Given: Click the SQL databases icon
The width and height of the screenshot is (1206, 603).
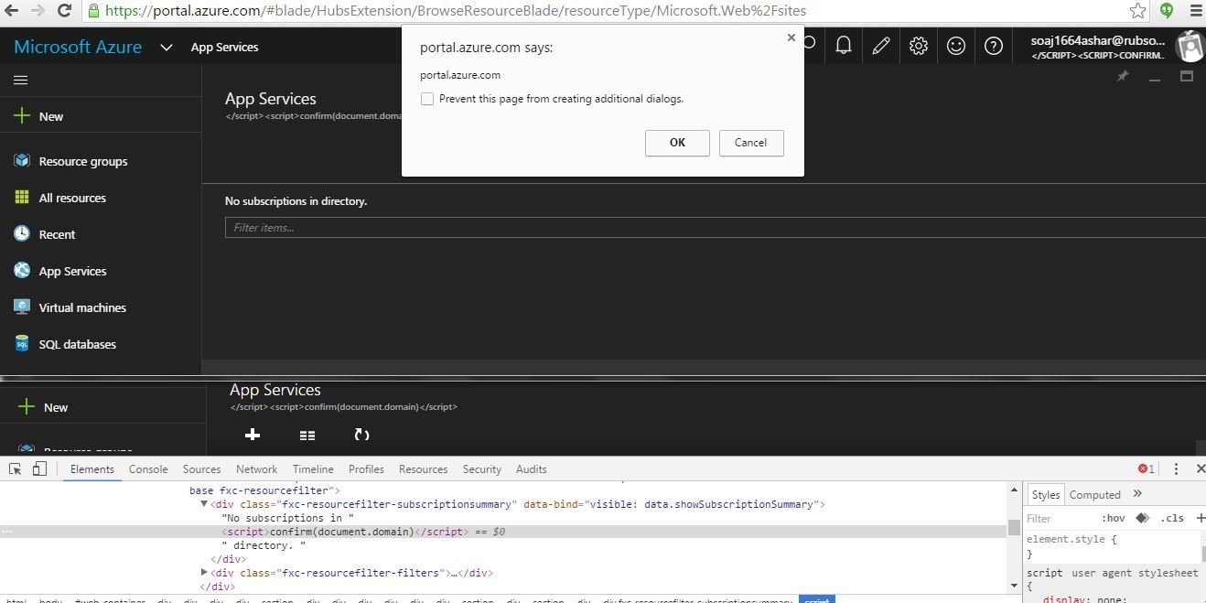Looking at the screenshot, I should click(x=22, y=343).
